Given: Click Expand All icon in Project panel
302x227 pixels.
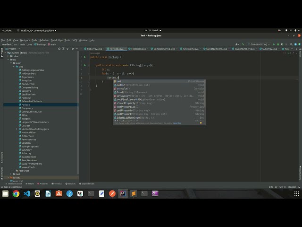Looking at the screenshot, I should [63, 49].
